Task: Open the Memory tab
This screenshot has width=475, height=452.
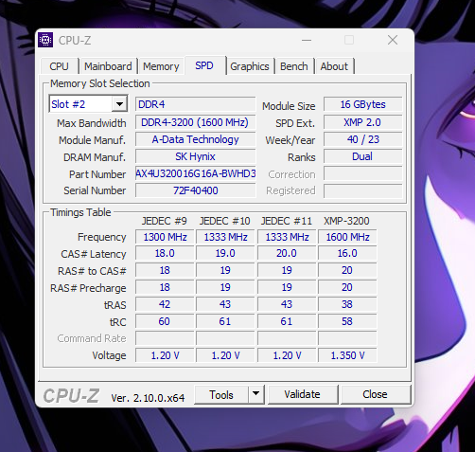Action: pyautogui.click(x=161, y=66)
